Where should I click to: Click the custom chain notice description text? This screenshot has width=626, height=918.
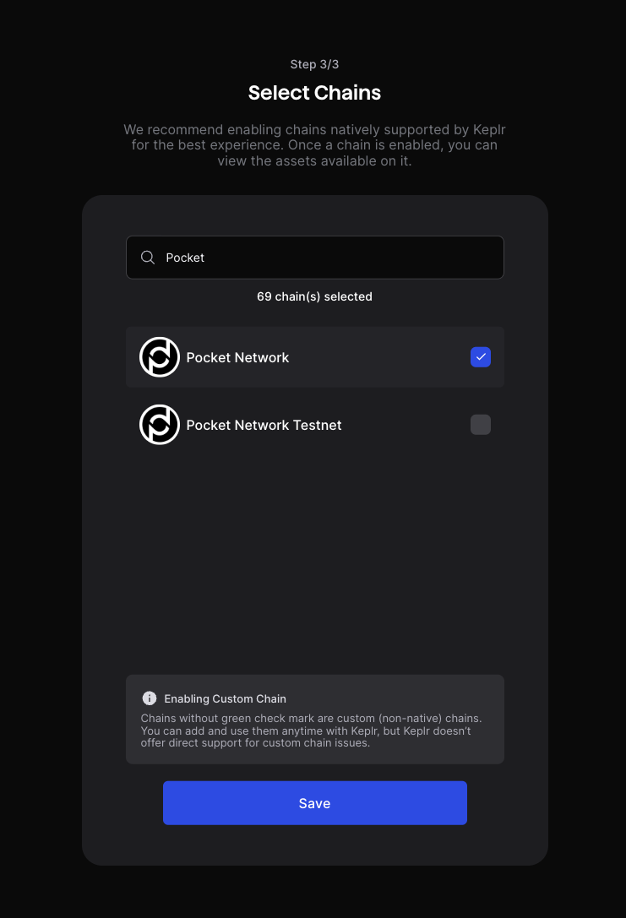(311, 731)
